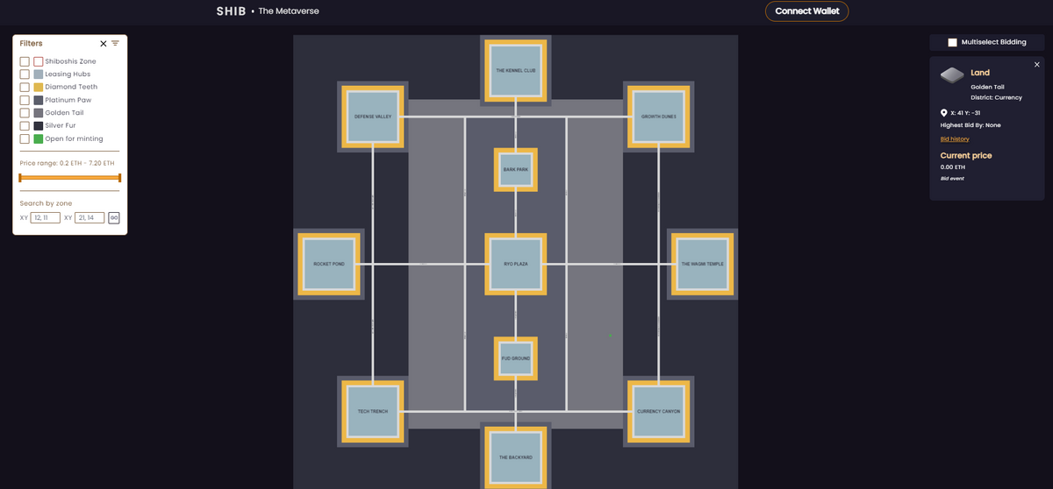Close the Filters panel with the X icon

[x=103, y=43]
